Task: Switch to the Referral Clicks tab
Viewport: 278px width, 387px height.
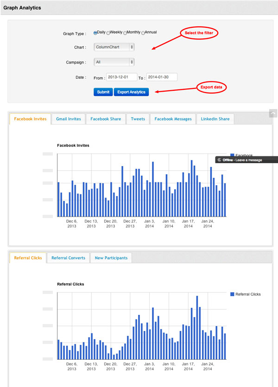Action: [28, 258]
